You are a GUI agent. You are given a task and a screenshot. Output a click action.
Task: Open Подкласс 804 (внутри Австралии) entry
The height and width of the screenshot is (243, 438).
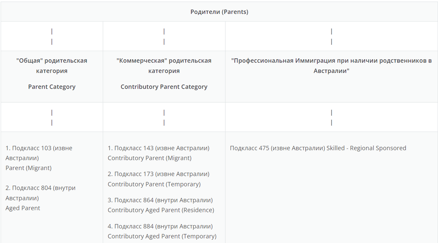(41, 193)
